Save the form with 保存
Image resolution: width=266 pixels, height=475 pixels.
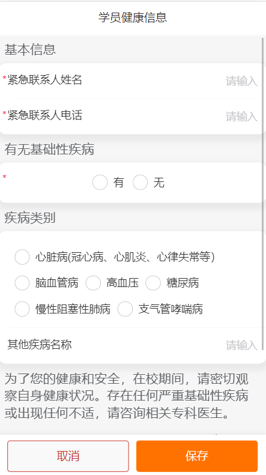197,456
